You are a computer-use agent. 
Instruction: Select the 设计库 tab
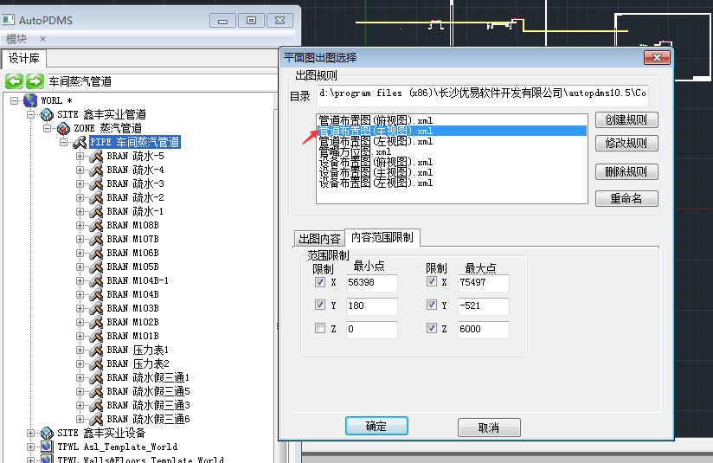23,59
